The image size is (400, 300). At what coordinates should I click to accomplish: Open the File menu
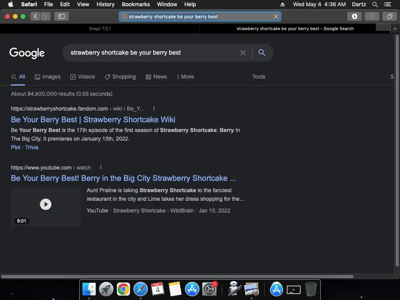pos(48,4)
